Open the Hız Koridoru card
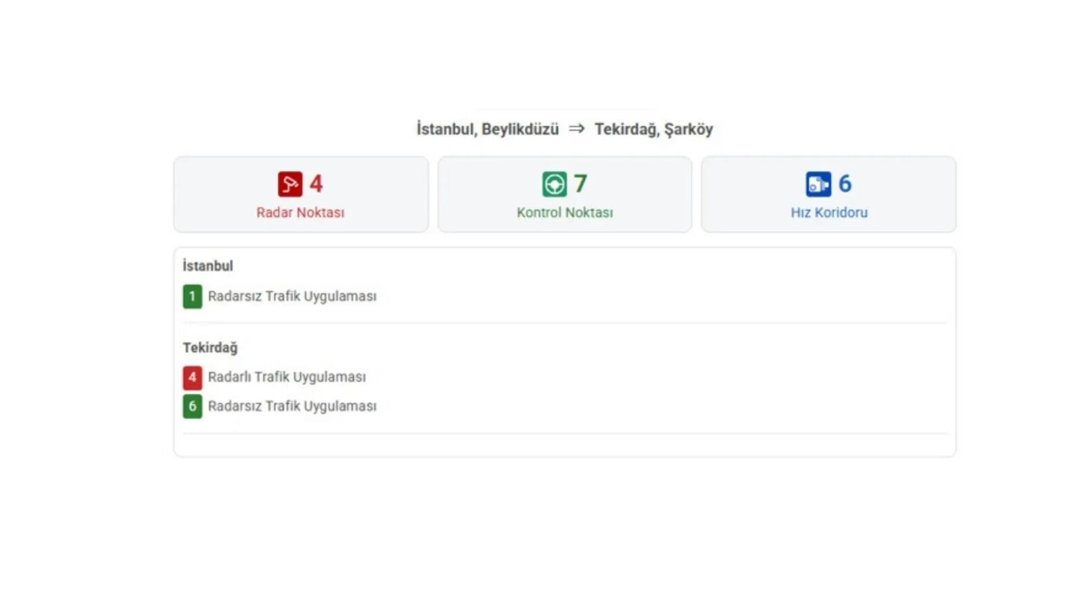This screenshot has height=608, width=1082. point(828,195)
